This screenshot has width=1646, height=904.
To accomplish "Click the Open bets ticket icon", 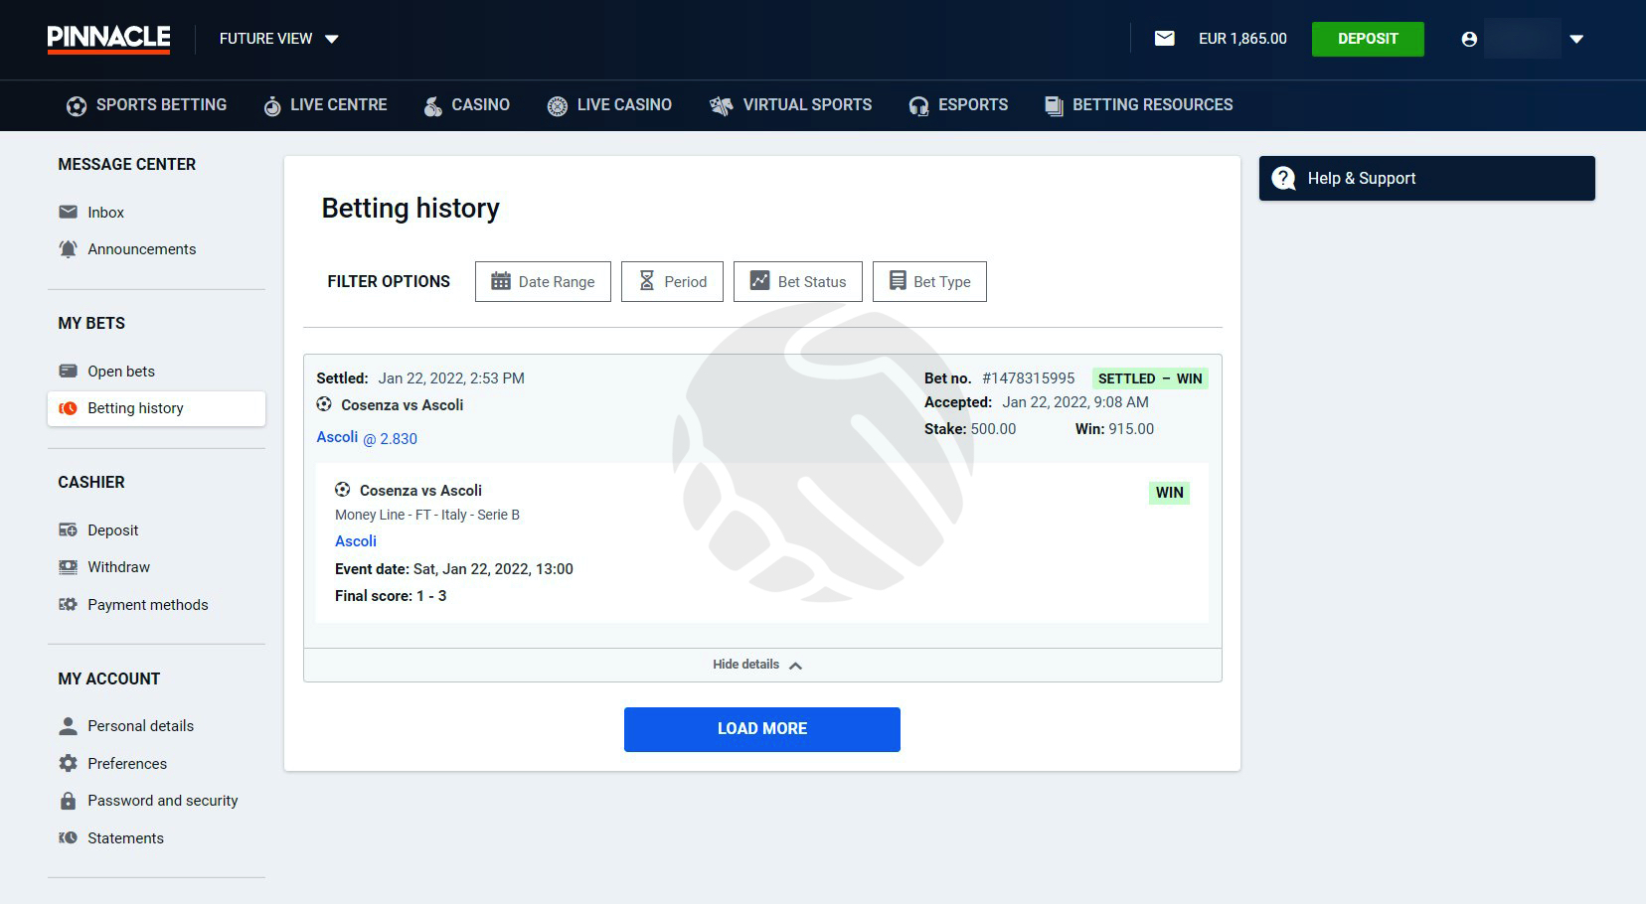I will point(68,371).
